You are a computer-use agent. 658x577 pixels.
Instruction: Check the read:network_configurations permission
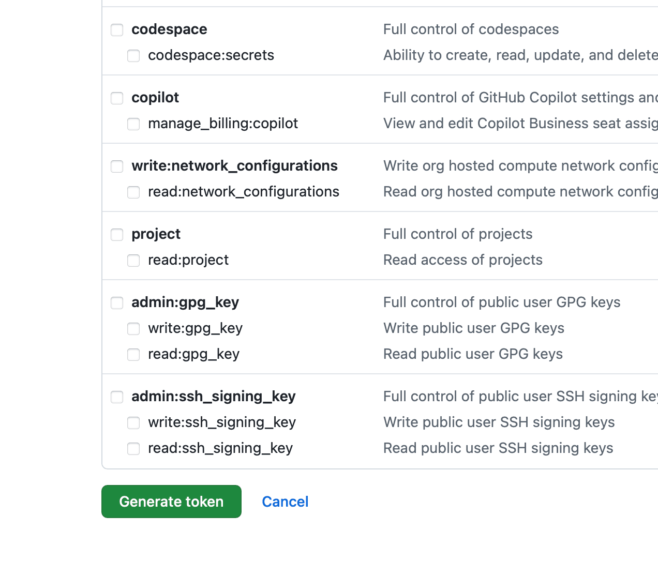(x=133, y=192)
